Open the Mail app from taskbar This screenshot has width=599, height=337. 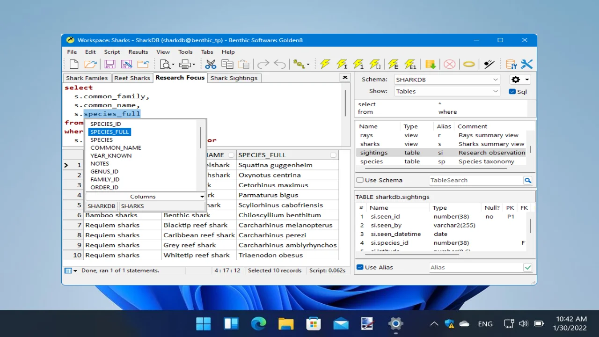pyautogui.click(x=341, y=323)
